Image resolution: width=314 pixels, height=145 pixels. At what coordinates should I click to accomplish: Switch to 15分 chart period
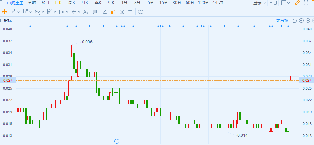click(x=164, y=3)
